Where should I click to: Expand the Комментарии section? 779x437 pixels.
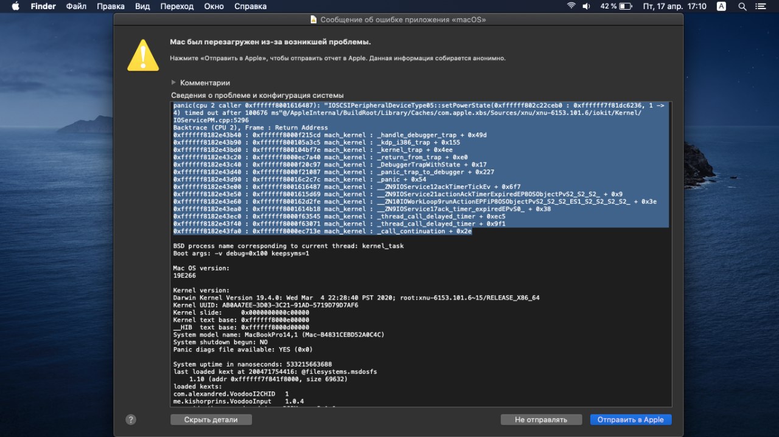pyautogui.click(x=175, y=83)
